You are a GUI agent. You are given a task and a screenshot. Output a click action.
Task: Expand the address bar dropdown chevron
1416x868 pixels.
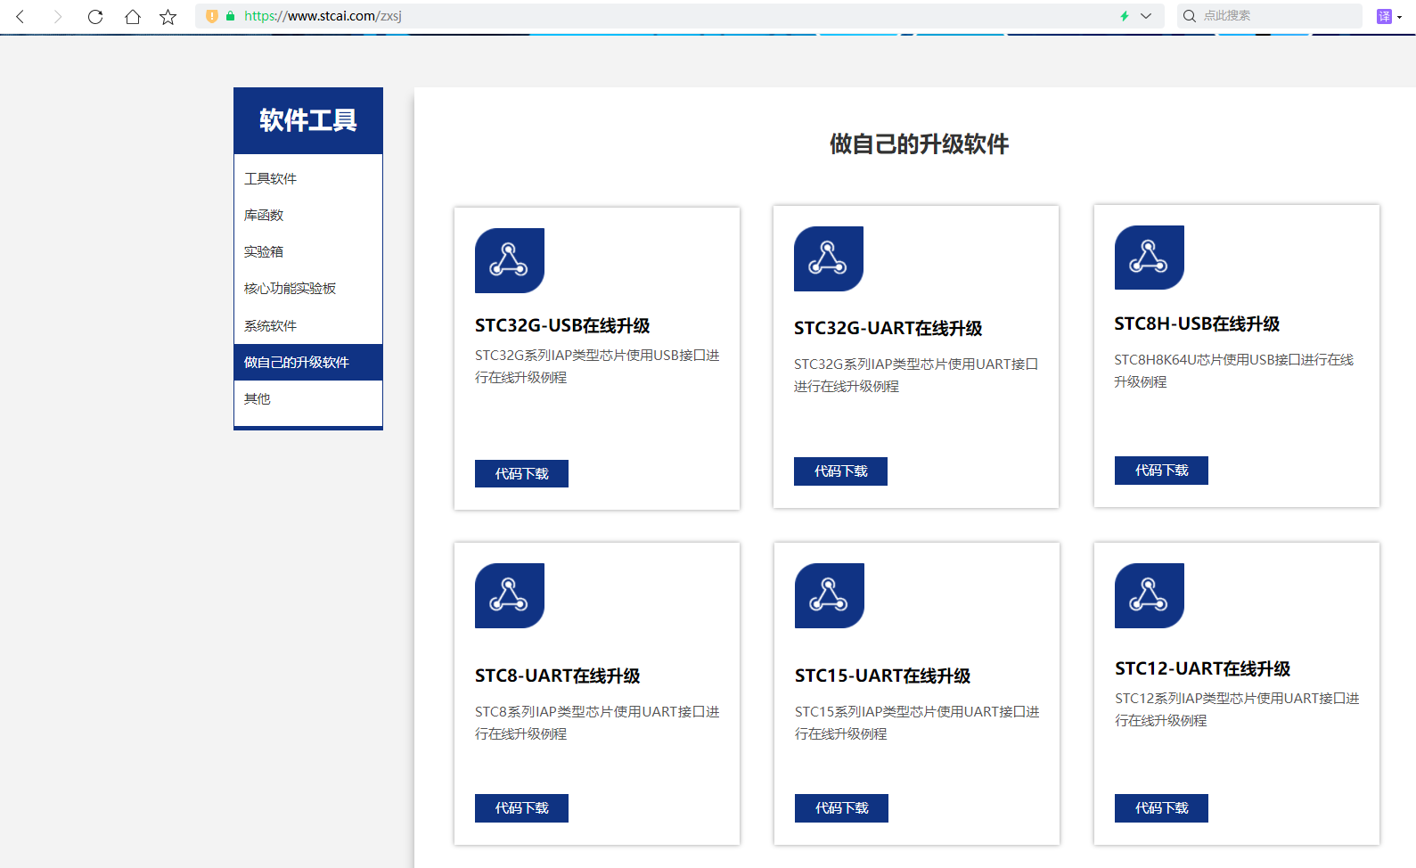coord(1146,16)
